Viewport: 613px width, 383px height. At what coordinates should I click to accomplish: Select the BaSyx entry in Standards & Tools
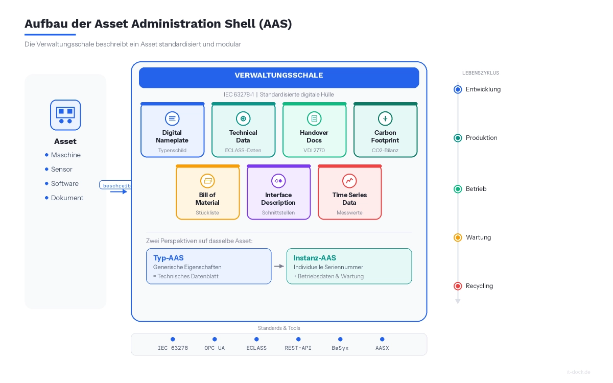(340, 343)
